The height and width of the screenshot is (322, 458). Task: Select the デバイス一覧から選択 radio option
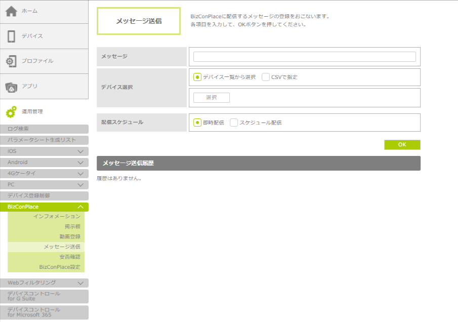coord(197,77)
